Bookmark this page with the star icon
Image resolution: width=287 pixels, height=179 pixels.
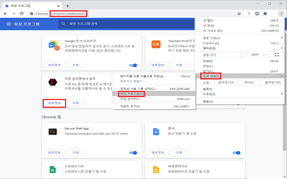tap(239, 14)
